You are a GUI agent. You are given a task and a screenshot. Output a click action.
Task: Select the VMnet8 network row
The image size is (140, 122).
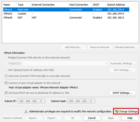66,17
